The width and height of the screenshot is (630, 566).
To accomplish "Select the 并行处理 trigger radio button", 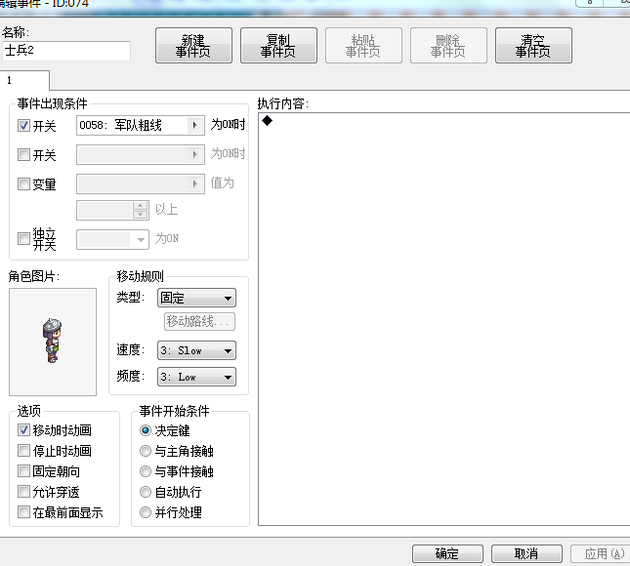I will click(145, 512).
